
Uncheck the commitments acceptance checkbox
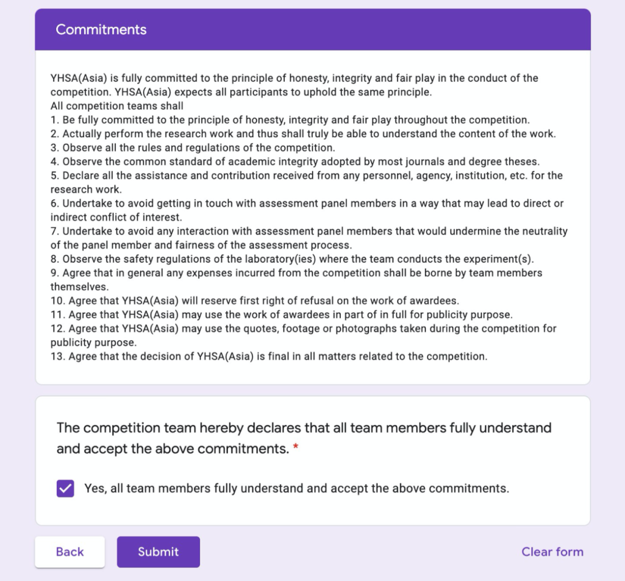(65, 488)
